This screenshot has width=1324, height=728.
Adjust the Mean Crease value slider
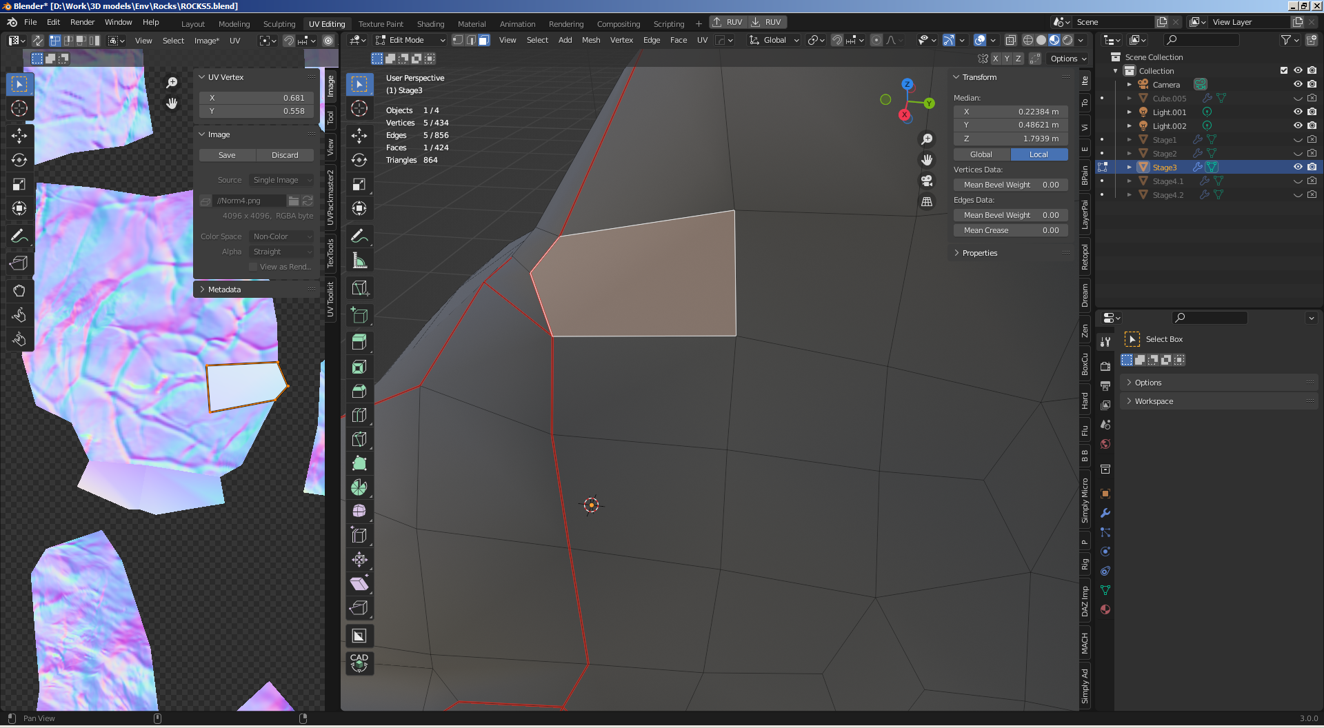click(1010, 230)
